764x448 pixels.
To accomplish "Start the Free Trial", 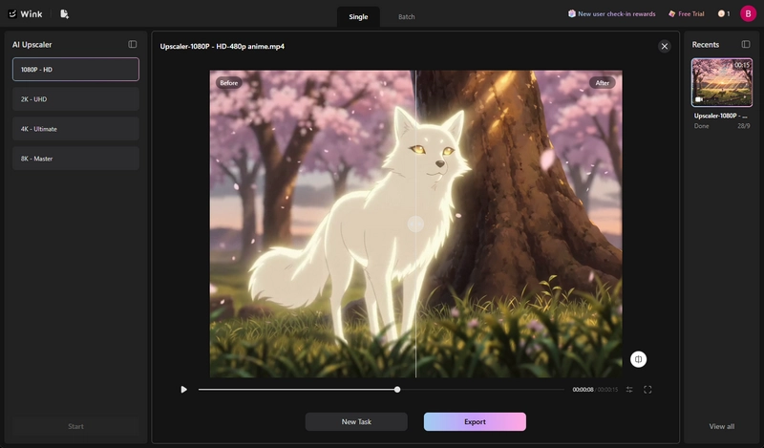I will click(x=686, y=13).
